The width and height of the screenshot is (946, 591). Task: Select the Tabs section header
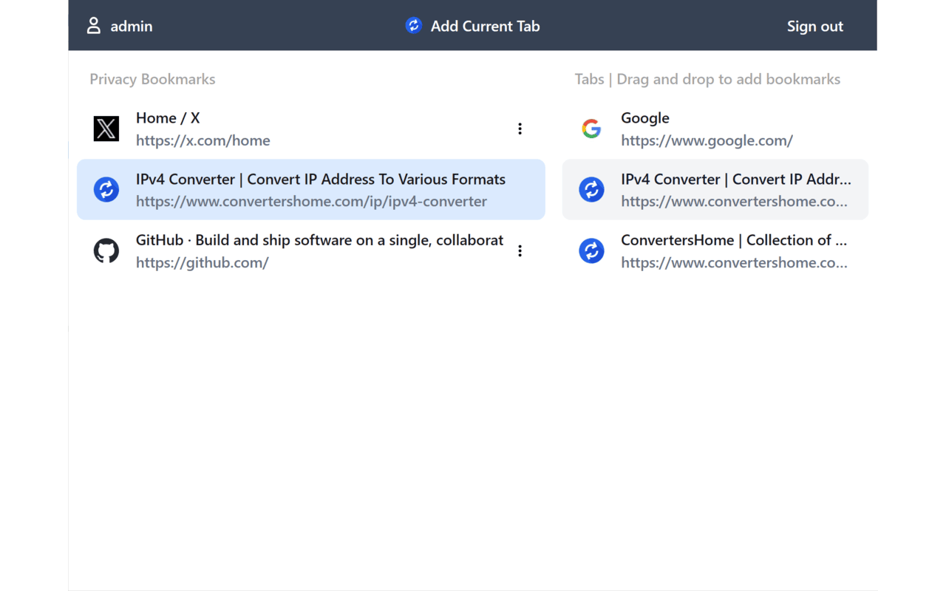pos(707,79)
